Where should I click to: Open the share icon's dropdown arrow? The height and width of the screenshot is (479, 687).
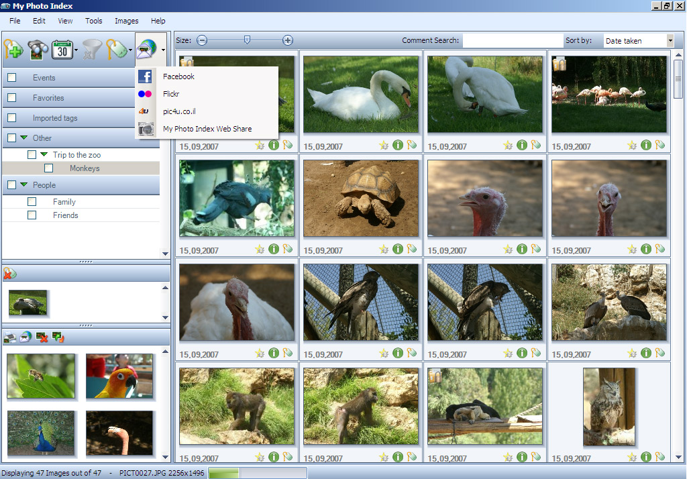163,50
